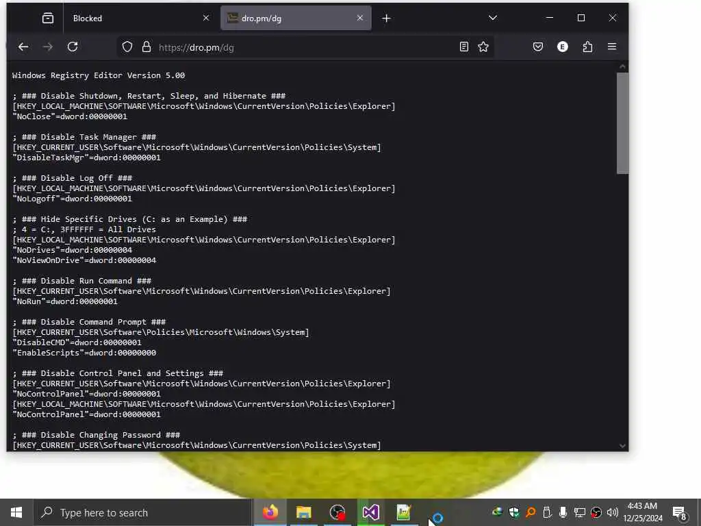Click the Safely Remove Hardware USB tray icon

547,512
